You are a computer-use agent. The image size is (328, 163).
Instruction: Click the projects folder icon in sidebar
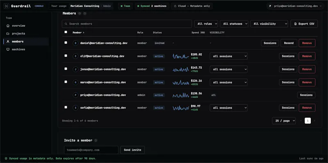click(8, 34)
